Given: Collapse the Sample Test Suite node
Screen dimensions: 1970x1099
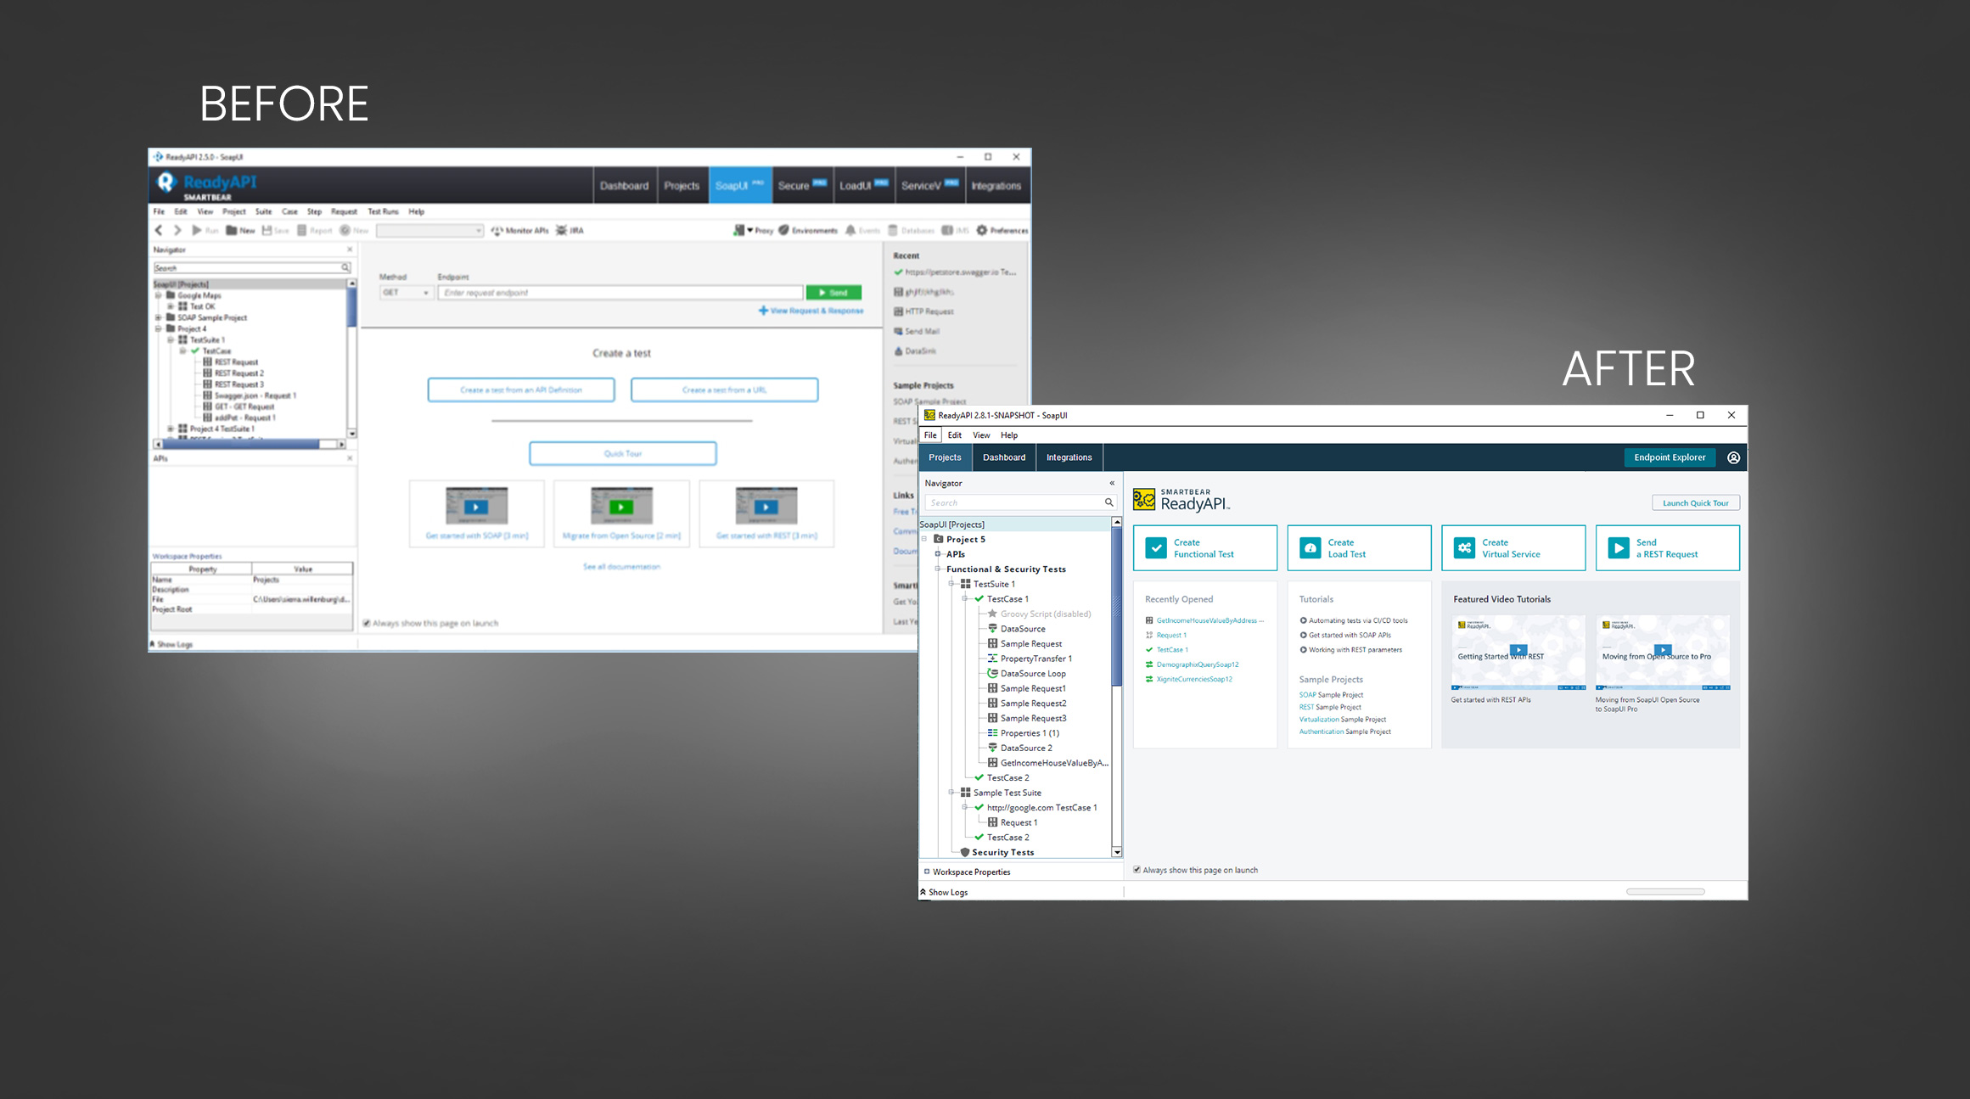Looking at the screenshot, I should coord(951,793).
